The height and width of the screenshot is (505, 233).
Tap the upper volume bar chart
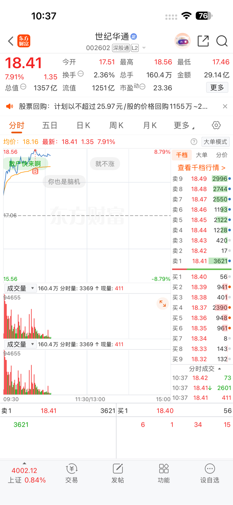(x=87, y=316)
